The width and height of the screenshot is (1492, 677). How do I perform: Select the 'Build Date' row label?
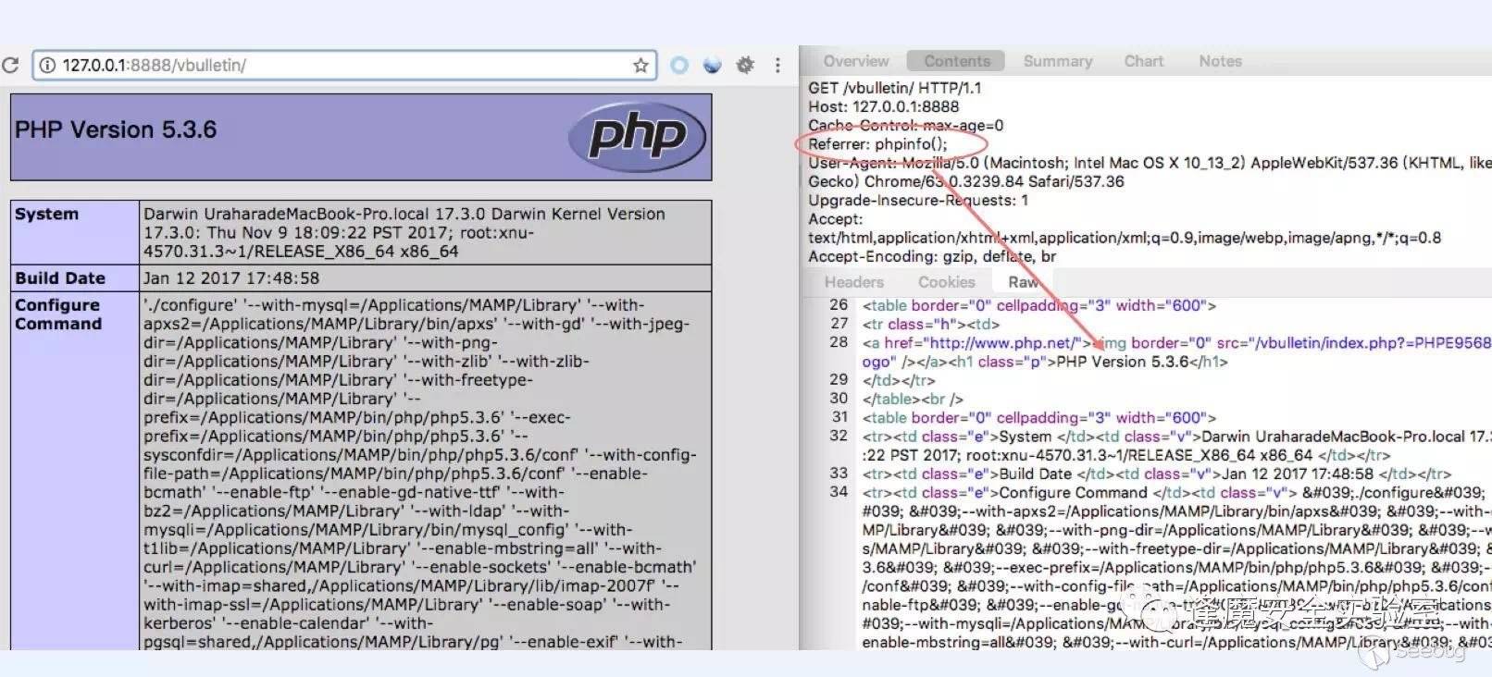[x=60, y=278]
